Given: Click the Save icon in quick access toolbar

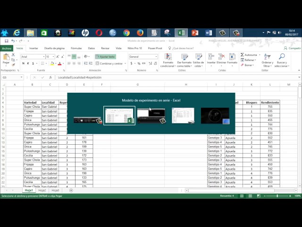Looking at the screenshot, I should pos(6,41).
